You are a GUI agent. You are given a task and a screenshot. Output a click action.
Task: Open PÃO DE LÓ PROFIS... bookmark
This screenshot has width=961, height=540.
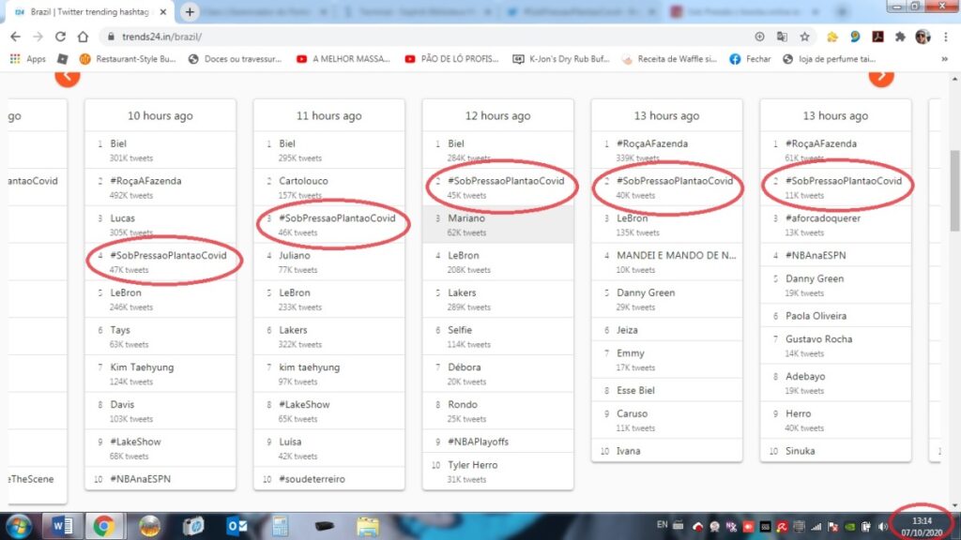click(x=451, y=59)
